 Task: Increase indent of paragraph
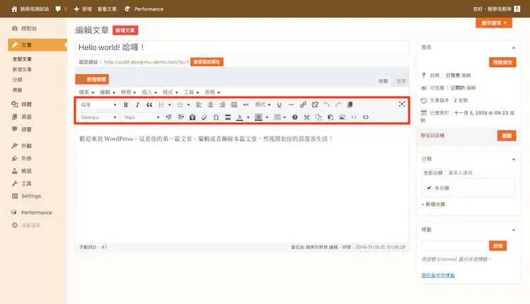tap(181, 117)
